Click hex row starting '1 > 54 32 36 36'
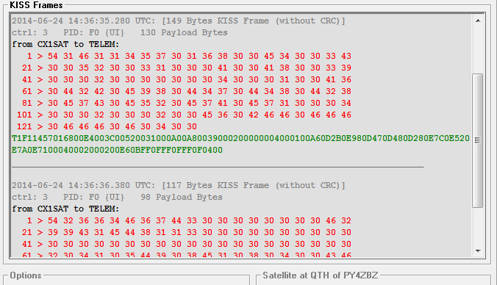This screenshot has width=497, height=285. (x=189, y=220)
